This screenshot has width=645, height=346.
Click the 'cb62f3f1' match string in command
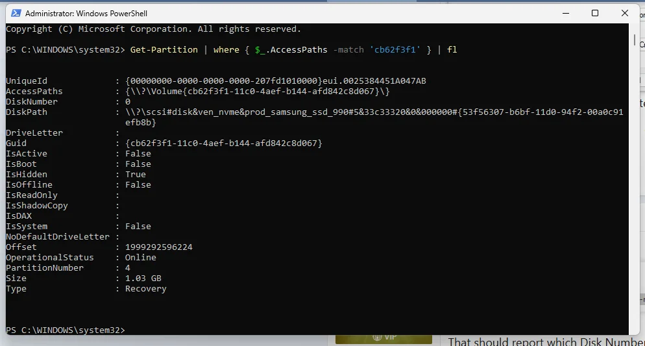click(395, 50)
